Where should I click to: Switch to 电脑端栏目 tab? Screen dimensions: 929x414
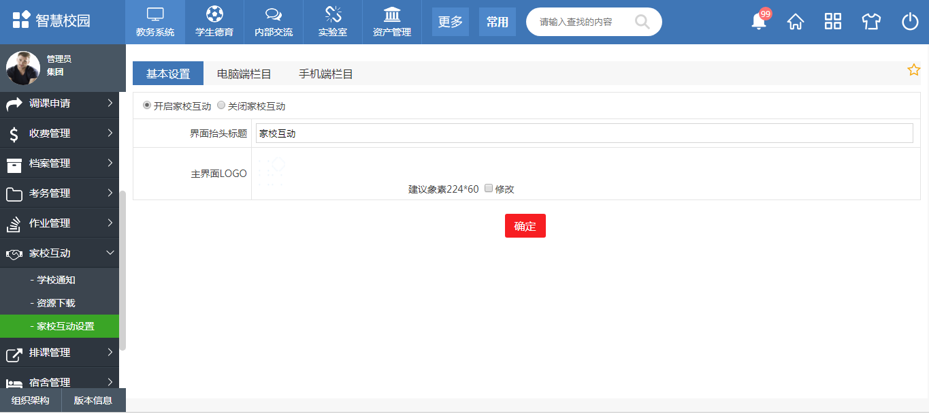click(x=244, y=74)
